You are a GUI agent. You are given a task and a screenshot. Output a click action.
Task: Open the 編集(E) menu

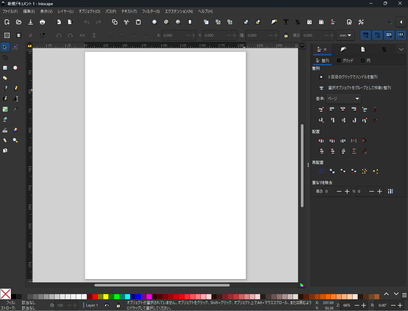29,11
